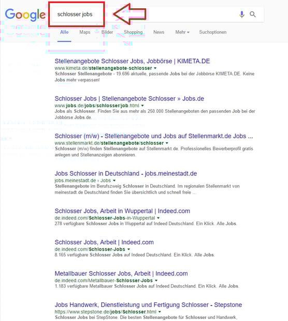The height and width of the screenshot is (321, 288).
Task: Select the Alle tab
Action: [x=64, y=32]
